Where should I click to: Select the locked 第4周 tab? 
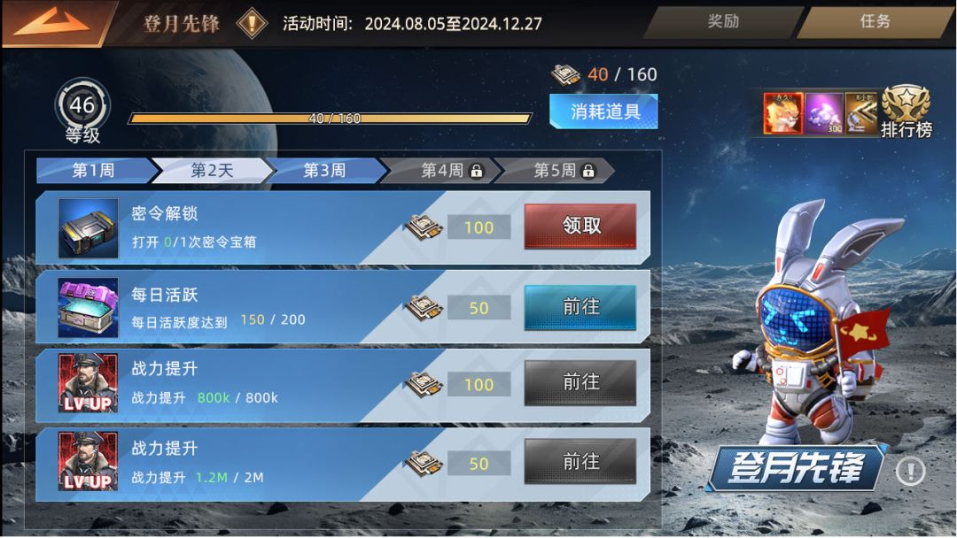pos(442,170)
